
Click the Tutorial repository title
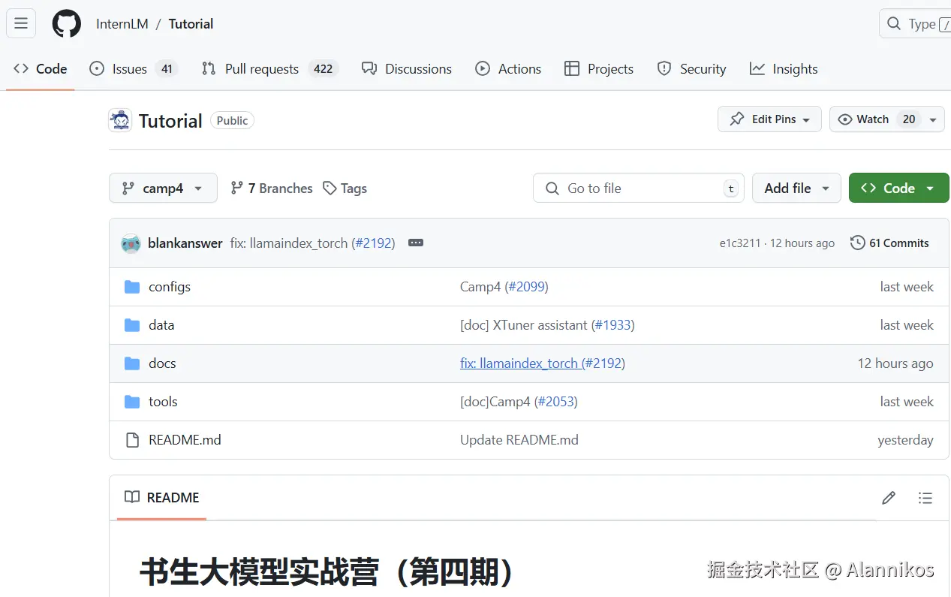click(x=170, y=120)
